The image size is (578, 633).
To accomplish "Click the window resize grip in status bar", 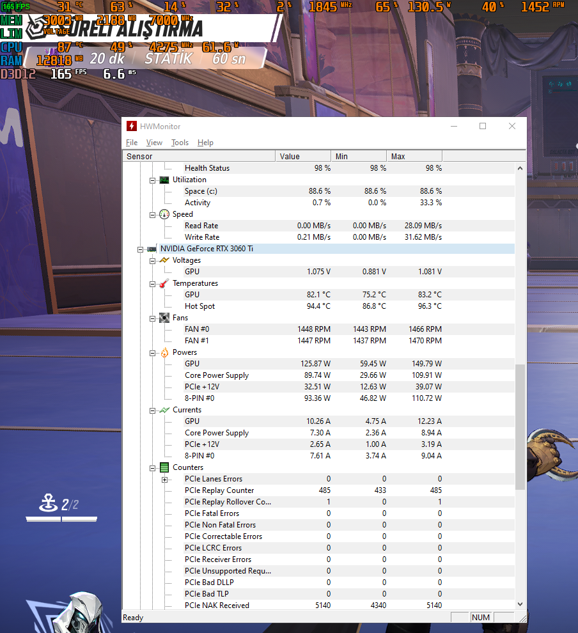I will coord(522,618).
